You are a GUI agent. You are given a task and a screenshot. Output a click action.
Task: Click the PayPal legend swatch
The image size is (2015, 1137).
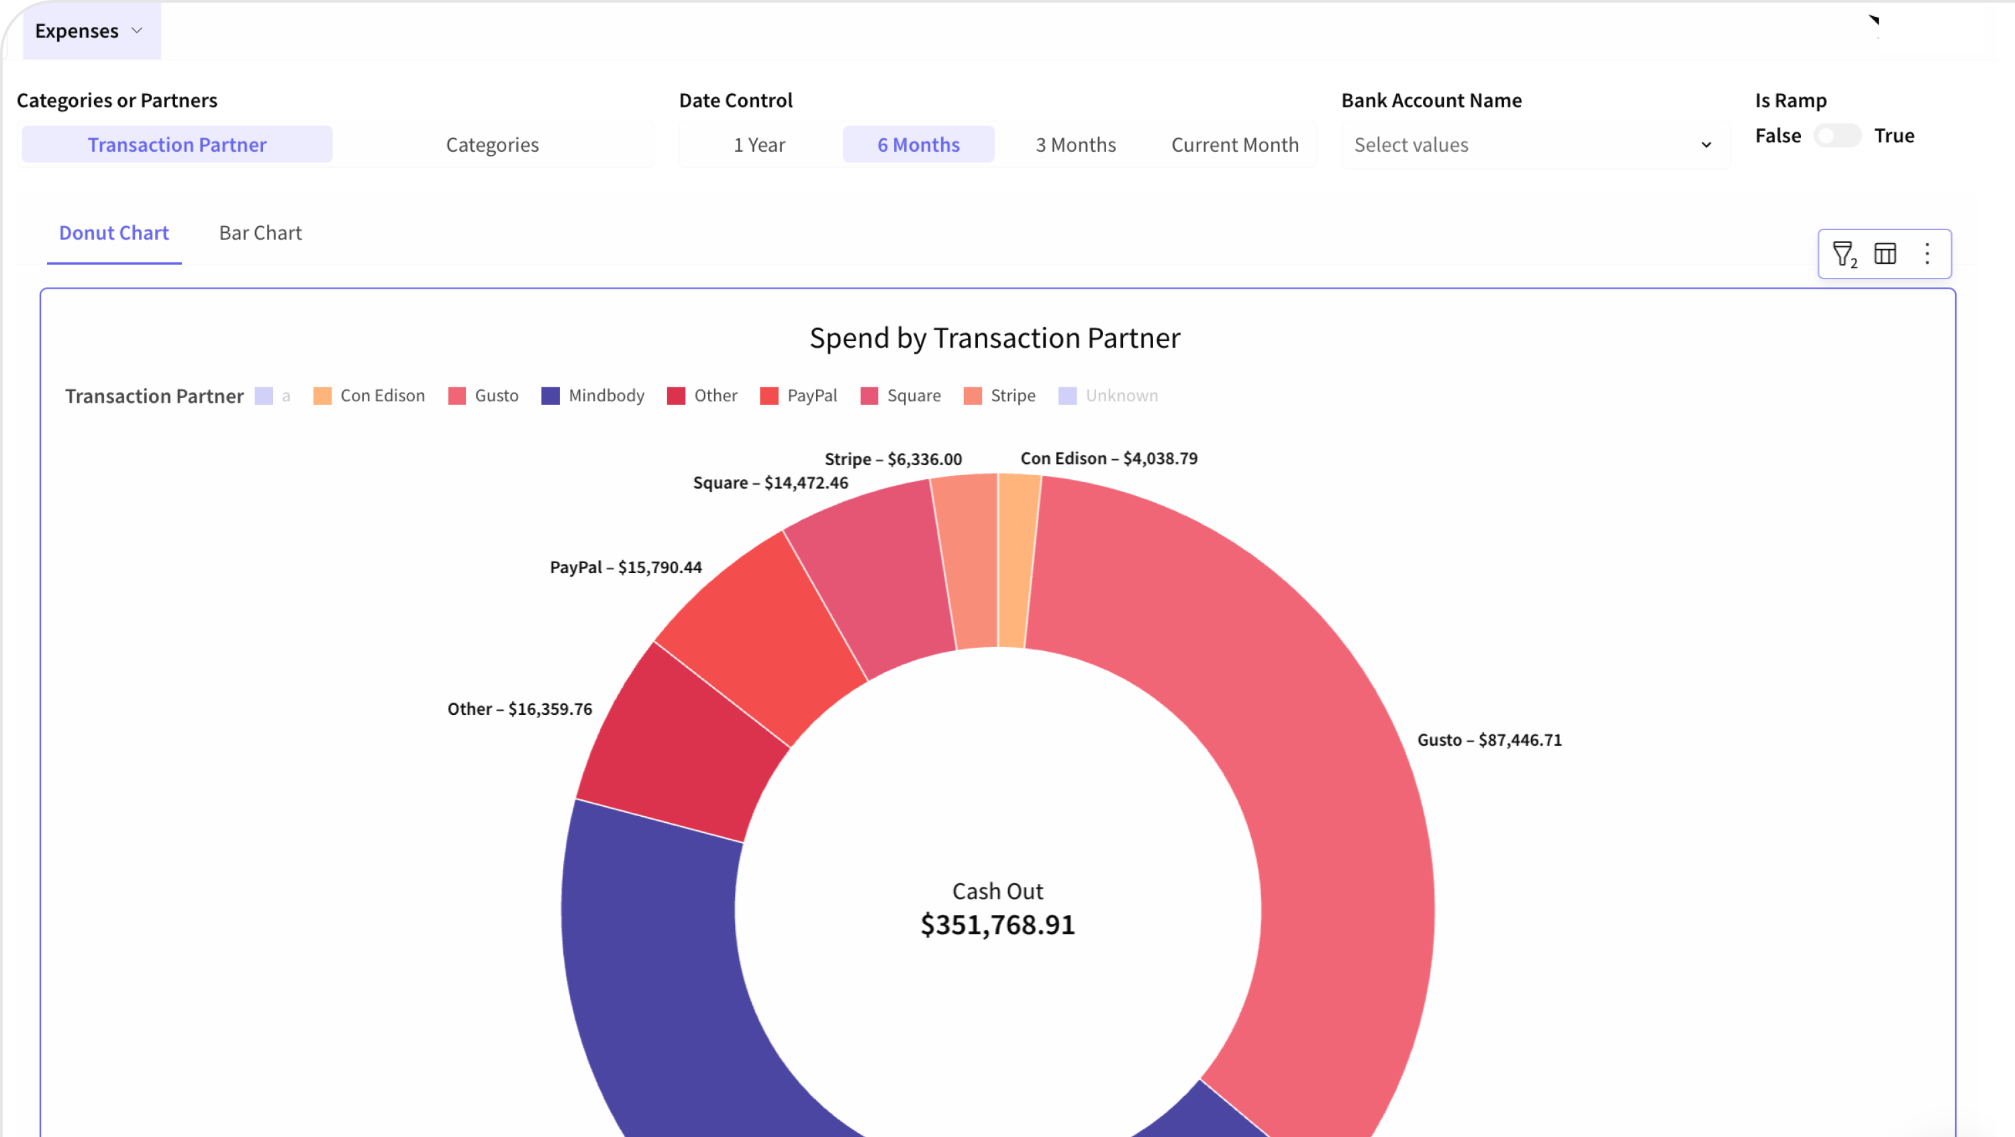(x=769, y=396)
